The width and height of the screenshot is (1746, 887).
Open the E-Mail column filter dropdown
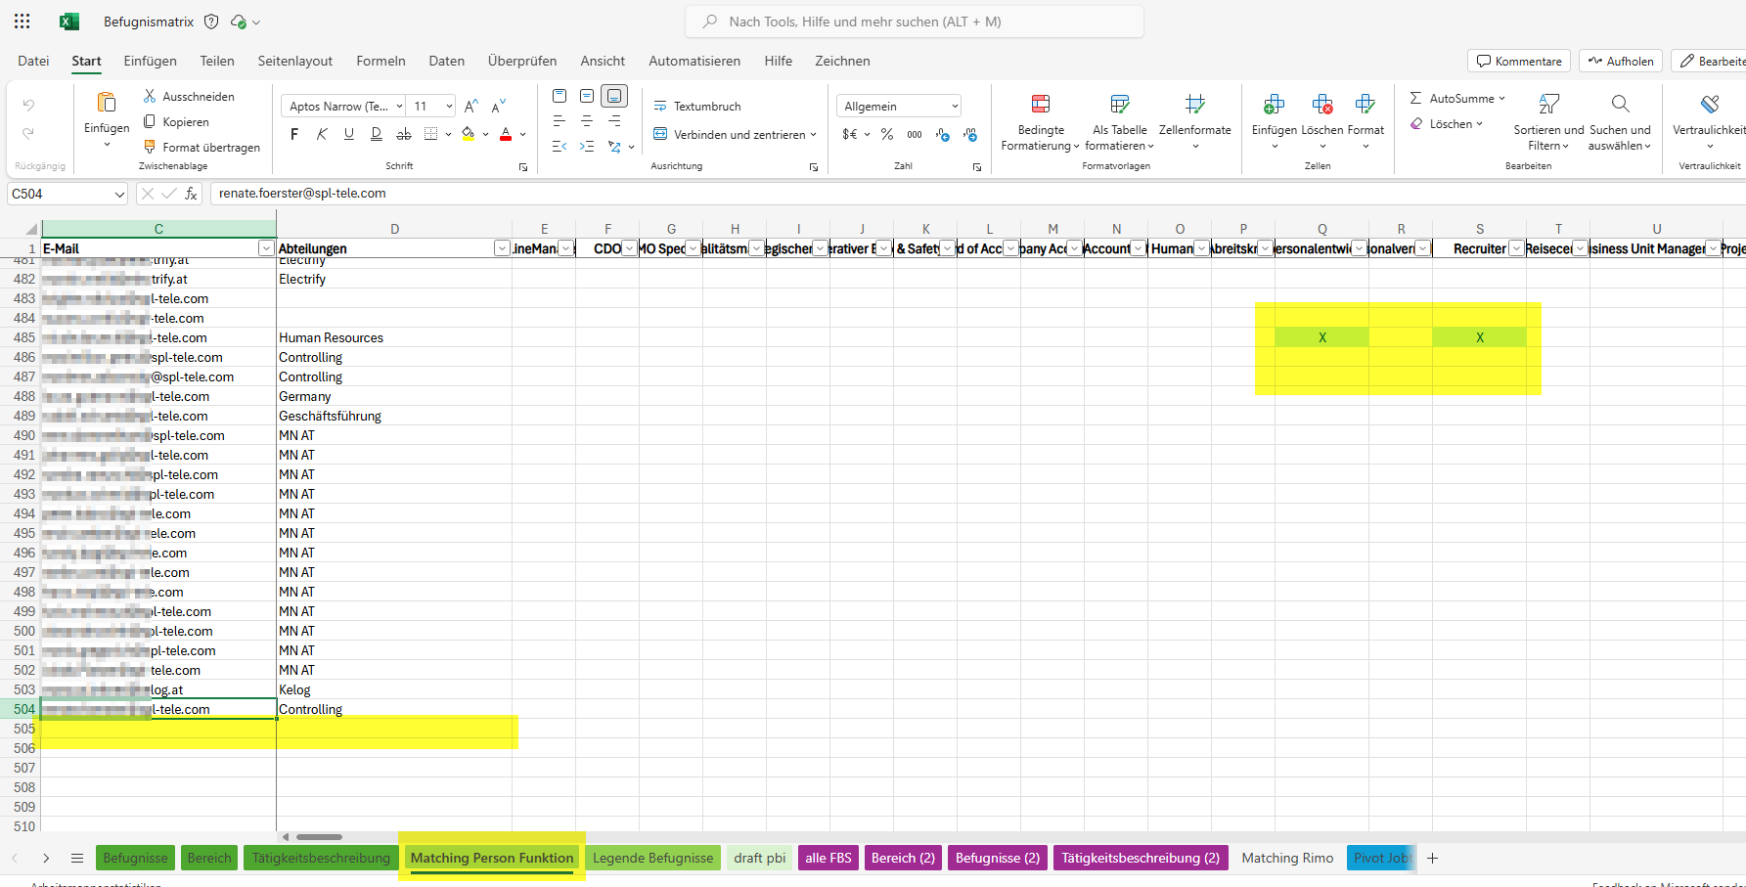pos(266,248)
